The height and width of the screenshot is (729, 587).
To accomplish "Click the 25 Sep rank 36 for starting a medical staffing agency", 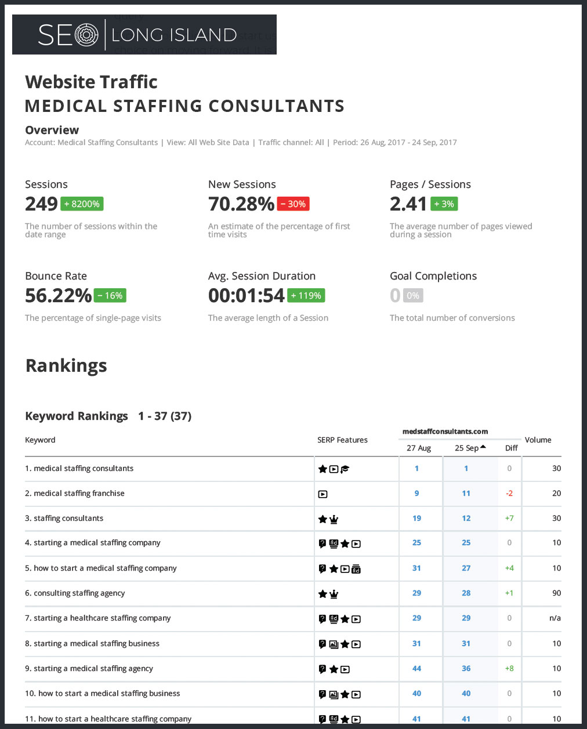I will (x=466, y=669).
